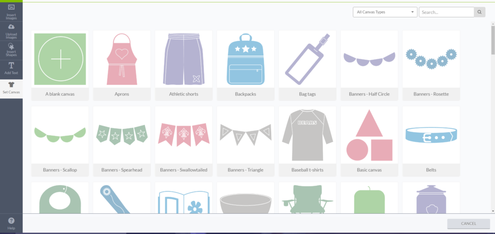
Task: Select the Banners - Spearhead picture
Action: click(x=122, y=135)
